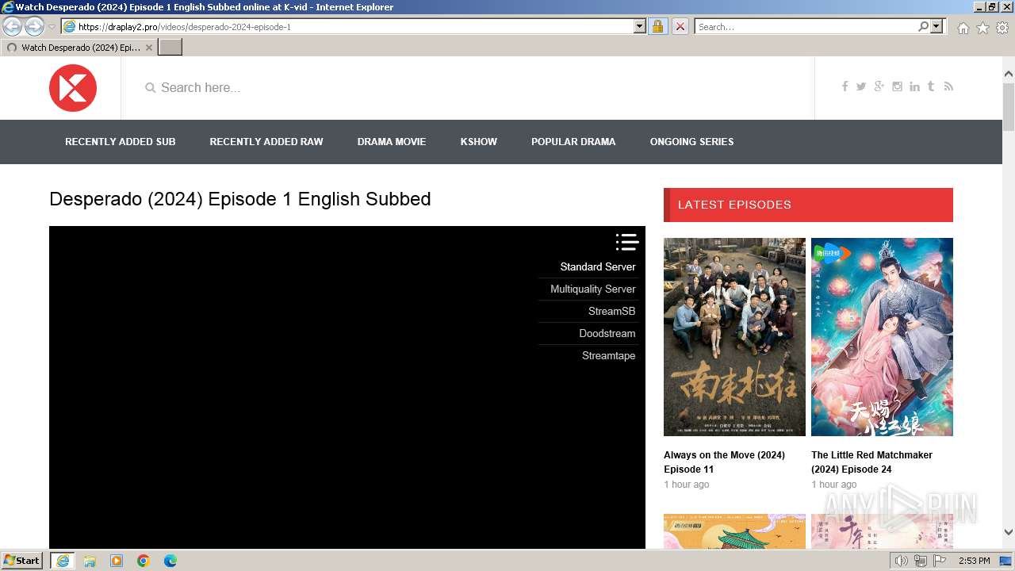Expand the address bar URL dropdown
Screen dimensions: 1015x571
[x=640, y=26]
